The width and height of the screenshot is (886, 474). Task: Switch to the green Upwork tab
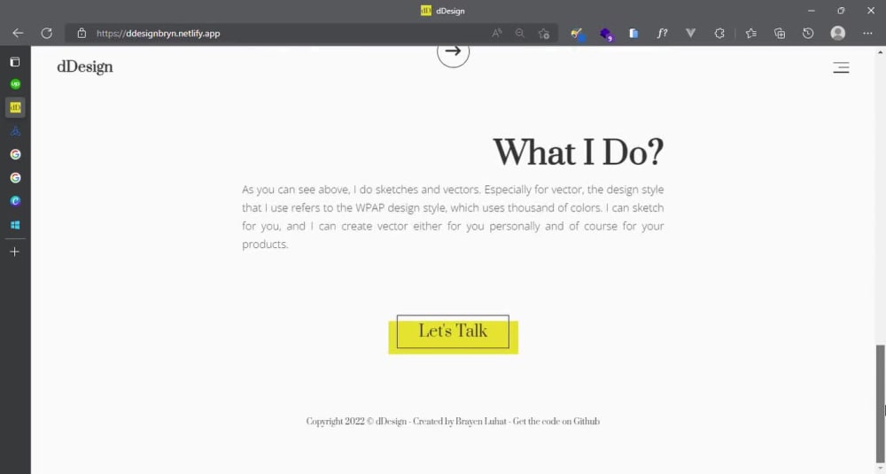click(x=15, y=83)
